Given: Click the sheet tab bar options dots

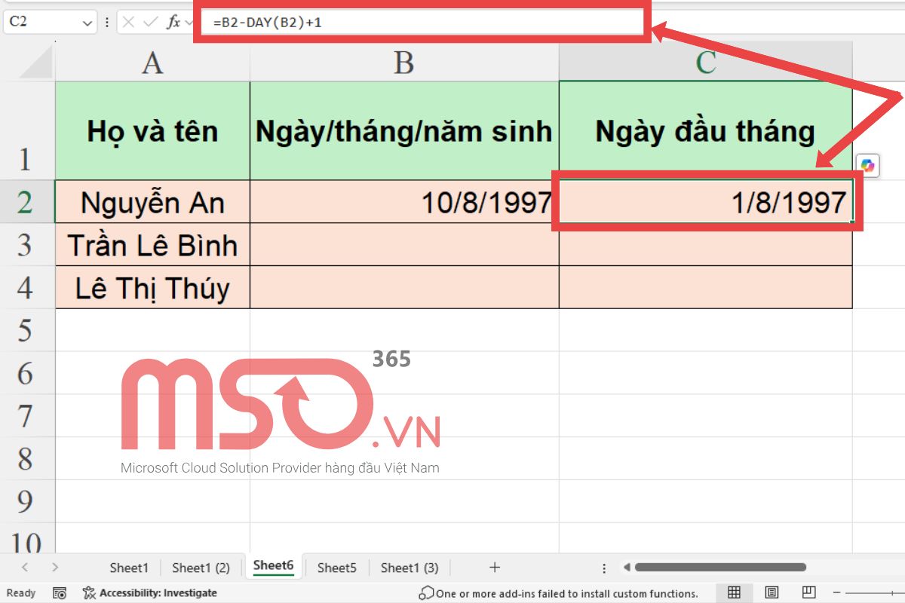Looking at the screenshot, I should [604, 568].
